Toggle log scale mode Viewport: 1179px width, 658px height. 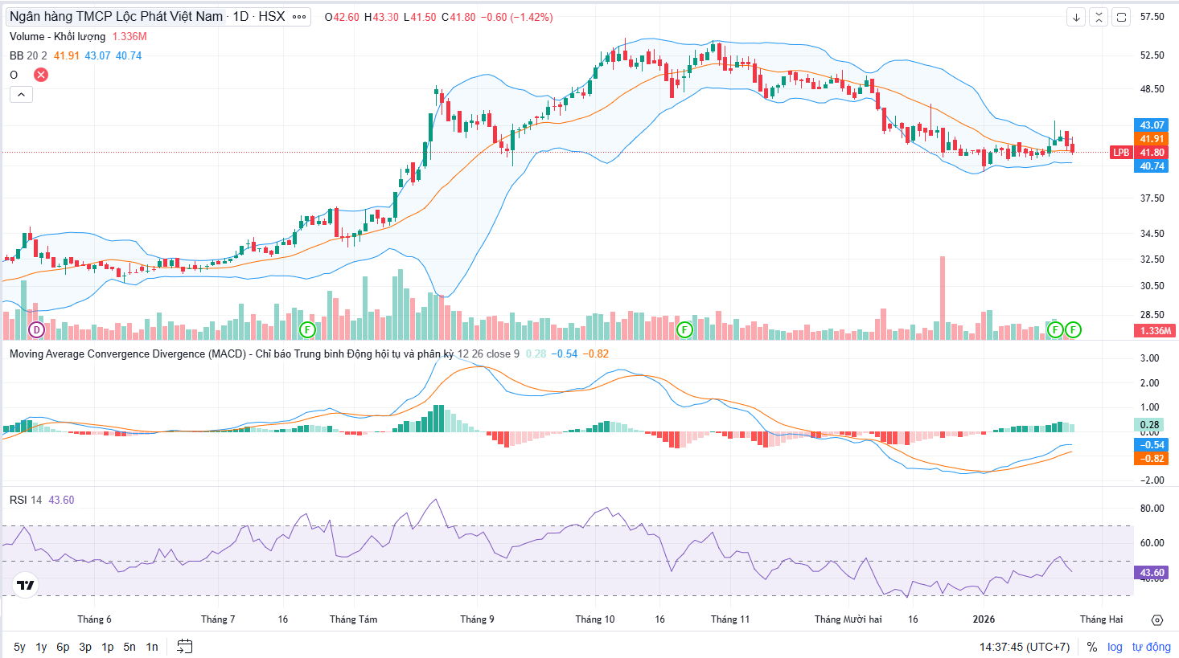(x=1115, y=647)
